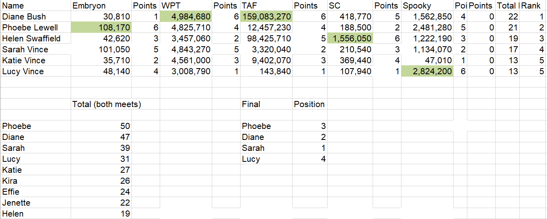Click the green TAF cell 159,083,270
The height and width of the screenshot is (219, 547).
[266, 17]
